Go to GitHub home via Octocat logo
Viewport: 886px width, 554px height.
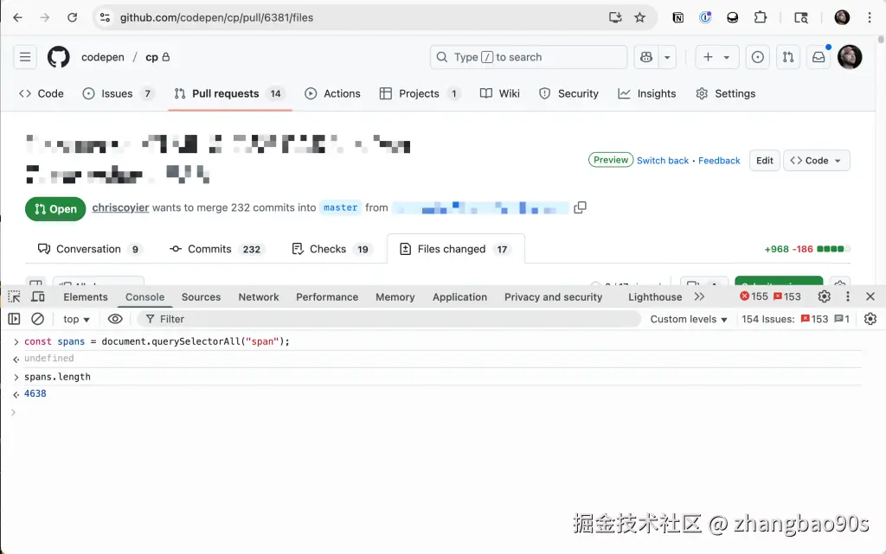click(58, 57)
